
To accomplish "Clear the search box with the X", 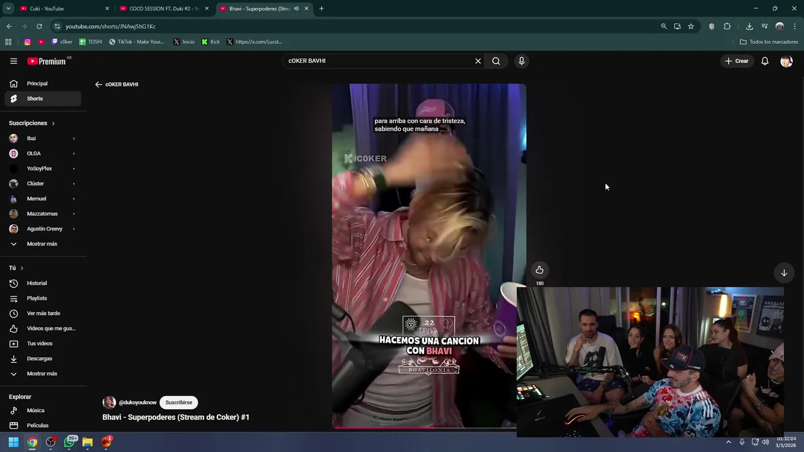I will [478, 61].
